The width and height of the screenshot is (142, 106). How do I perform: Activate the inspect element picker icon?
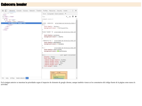pyautogui.click(x=3, y=11)
